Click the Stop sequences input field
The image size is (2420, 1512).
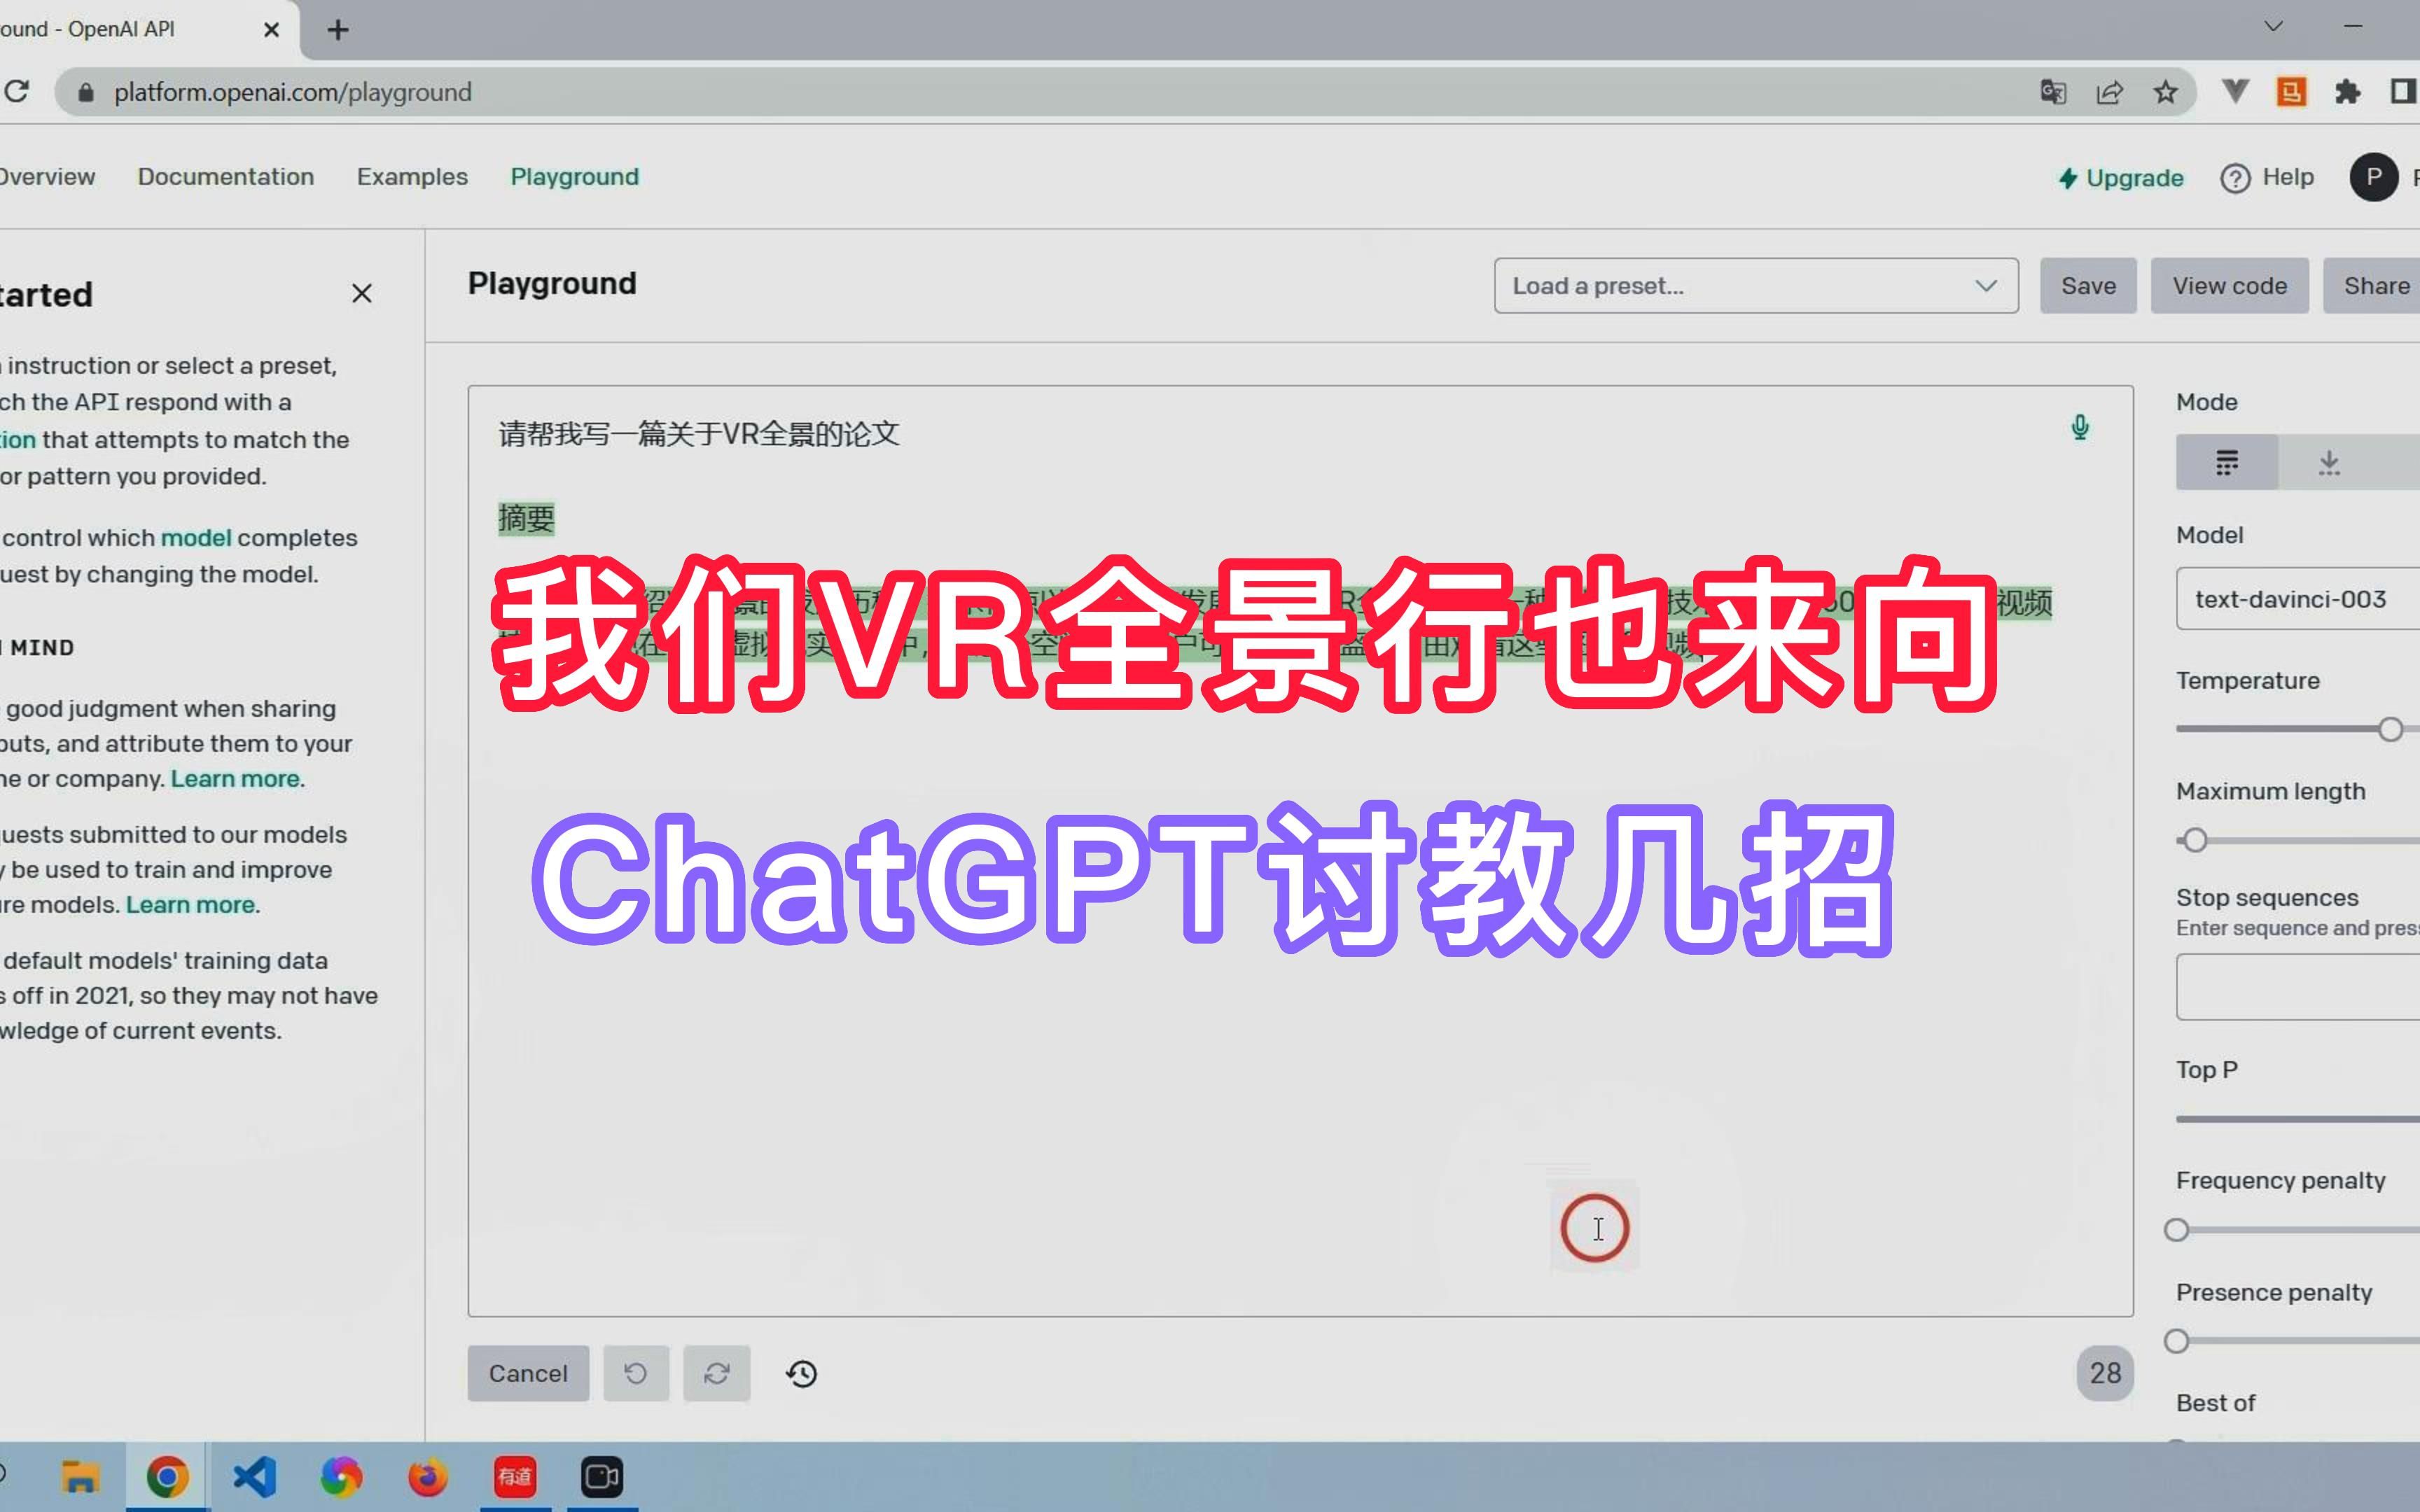point(2298,987)
